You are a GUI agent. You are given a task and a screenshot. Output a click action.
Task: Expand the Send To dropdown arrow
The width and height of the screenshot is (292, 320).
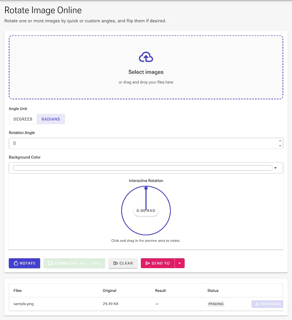point(180,263)
